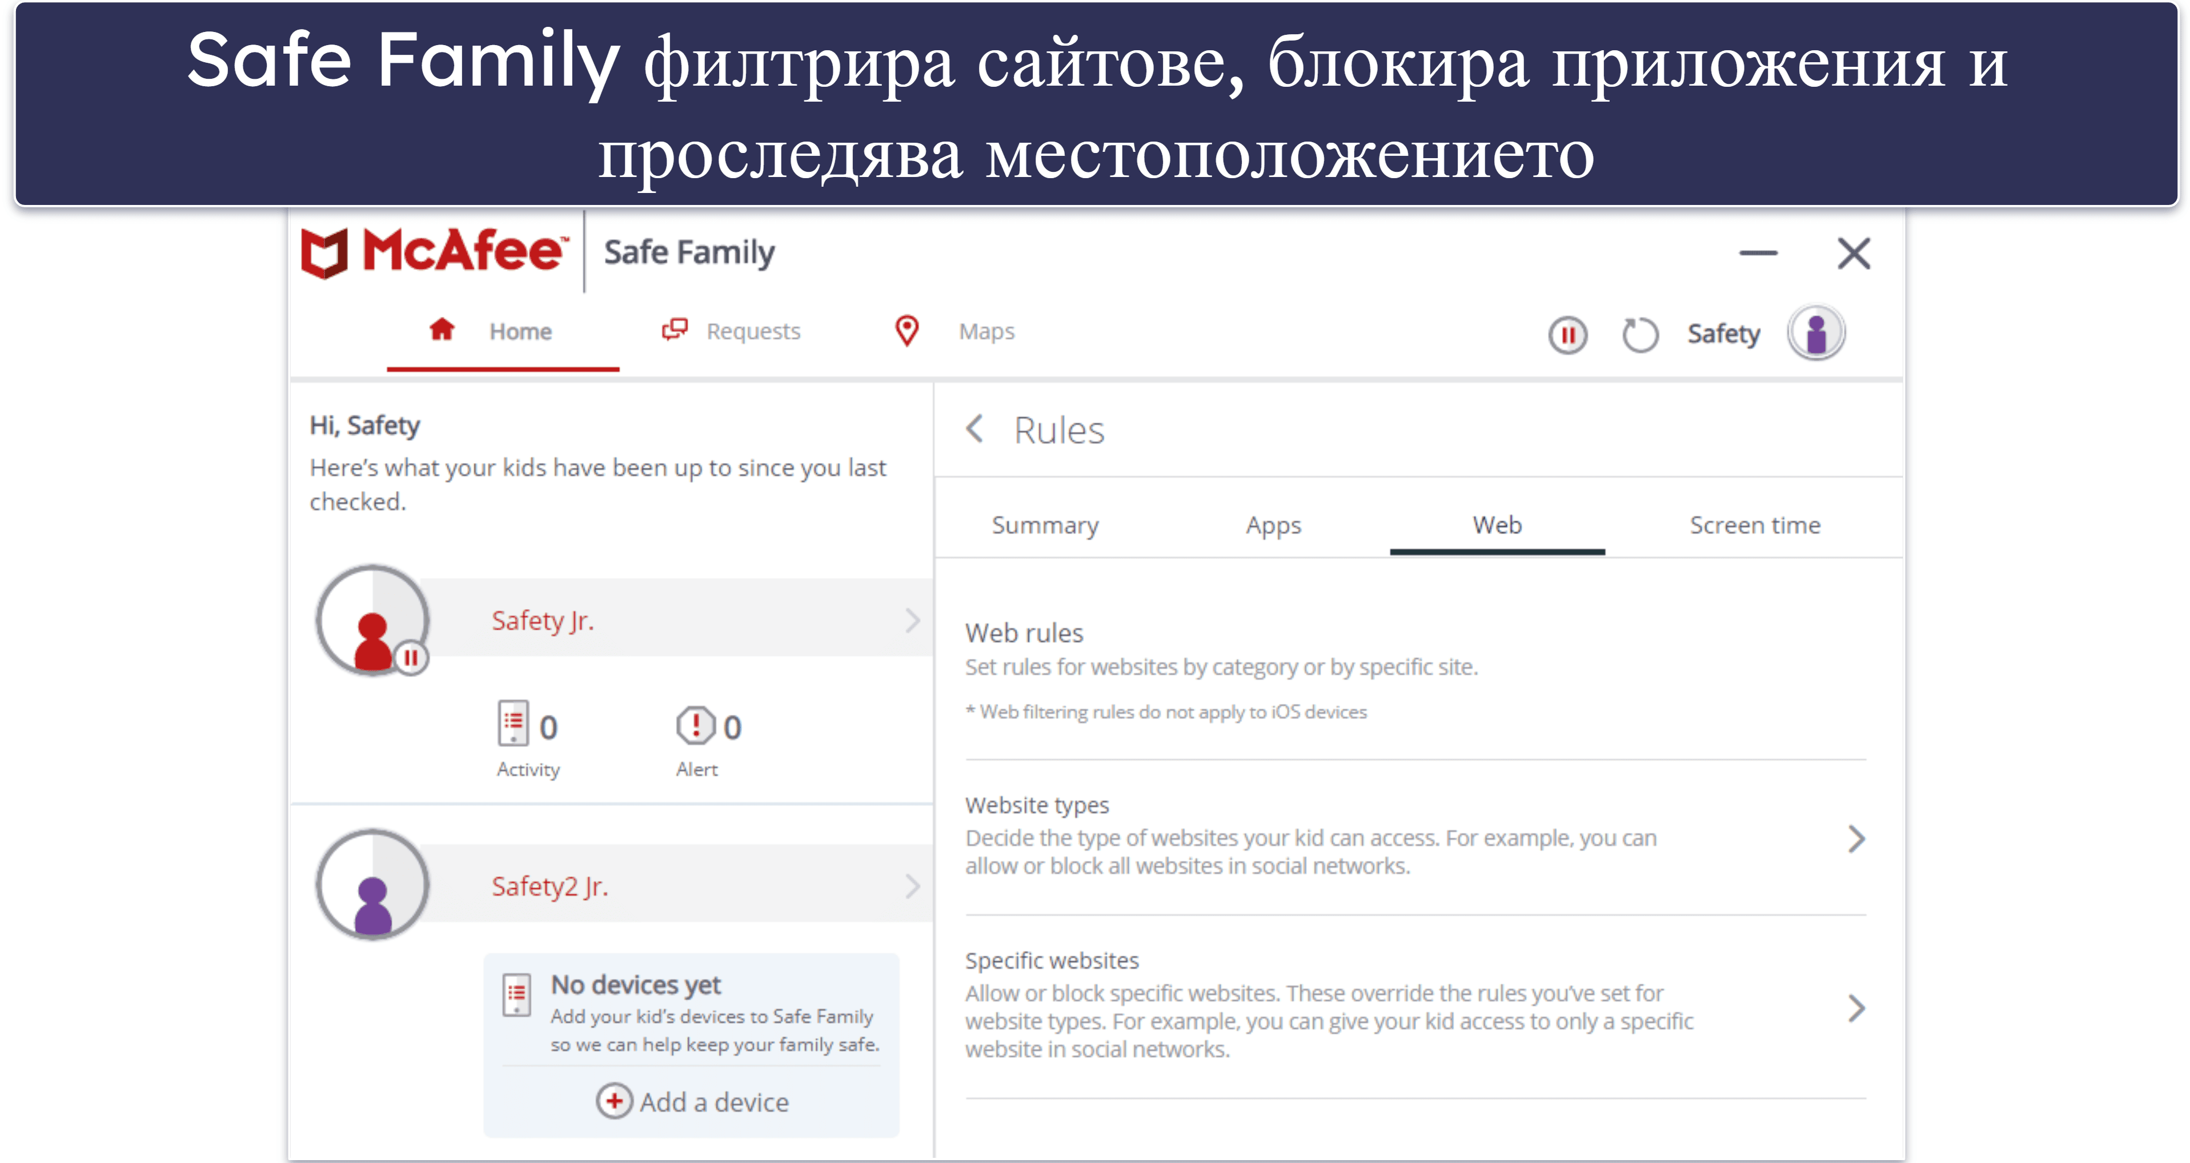Open Safety parent profile avatar
This screenshot has width=2190, height=1163.
click(1816, 333)
